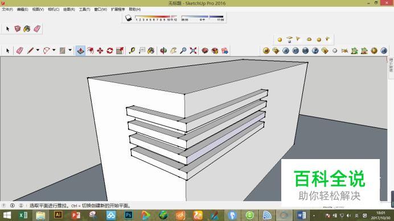Click the dome light icon
This screenshot has width=394, height=221.
click(x=309, y=39)
